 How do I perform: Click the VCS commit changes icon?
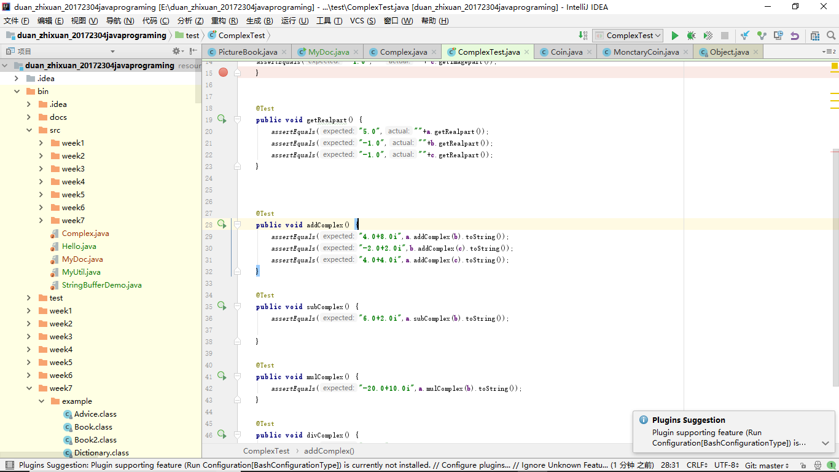pos(762,36)
